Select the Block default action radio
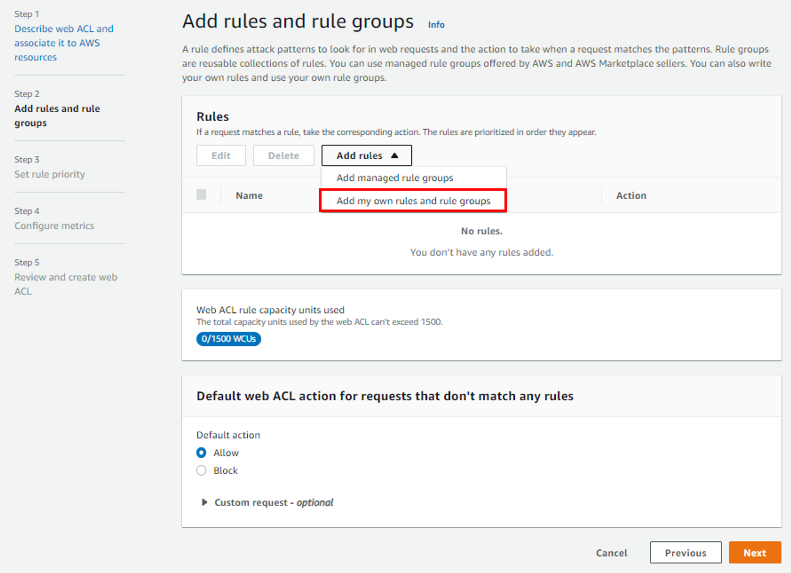The image size is (791, 573). click(x=201, y=470)
